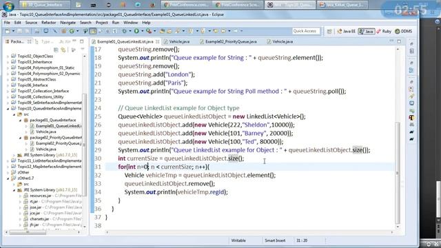Select the Example01_QueueLinkedList.java editor tab
Viewport: 441px width, 248px height.
pos(125,41)
